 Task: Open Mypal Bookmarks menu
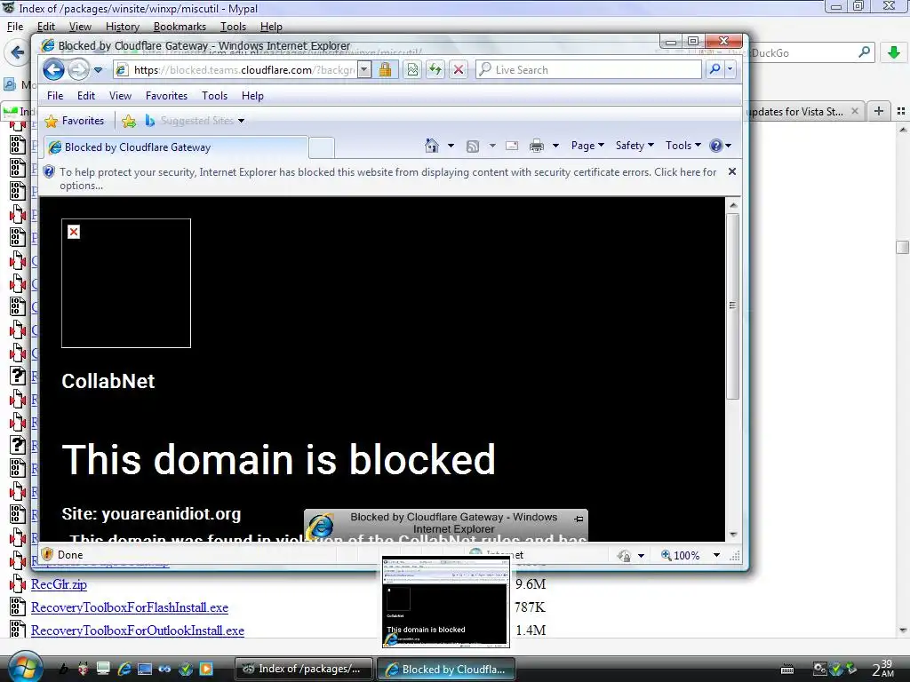pos(180,27)
